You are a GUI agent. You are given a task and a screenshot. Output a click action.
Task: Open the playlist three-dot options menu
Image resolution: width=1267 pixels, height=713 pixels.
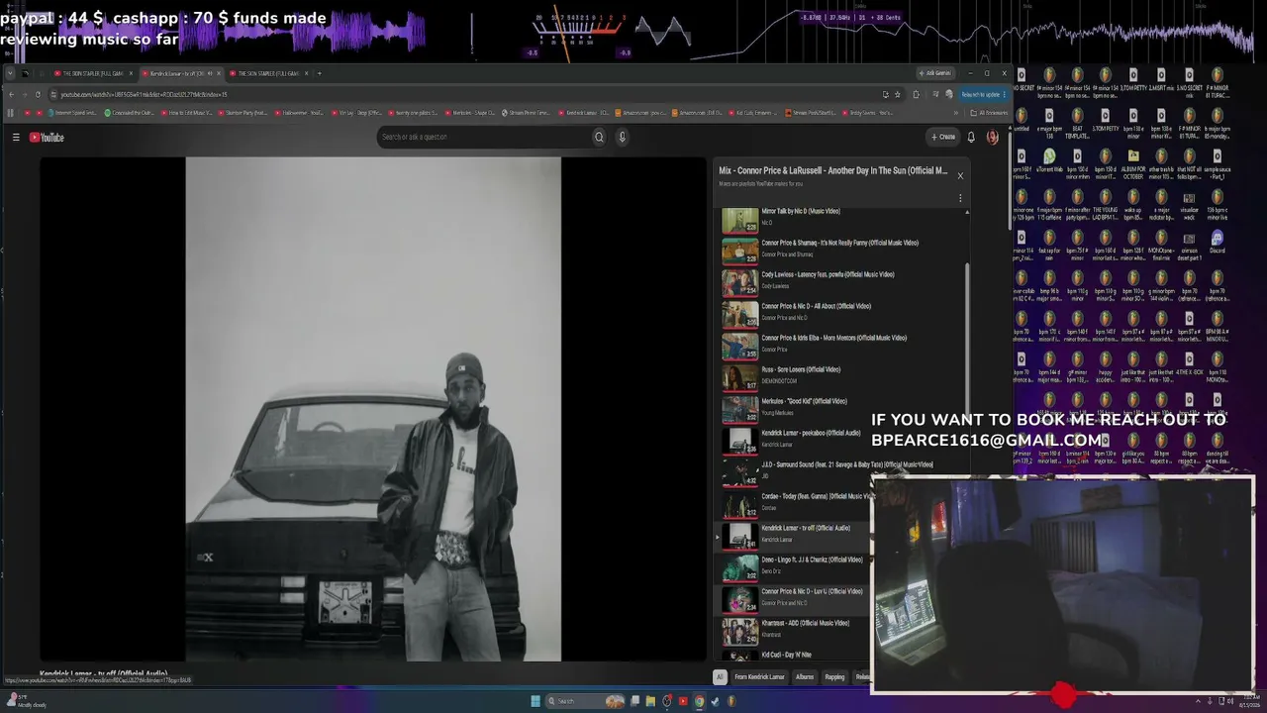[x=959, y=198]
